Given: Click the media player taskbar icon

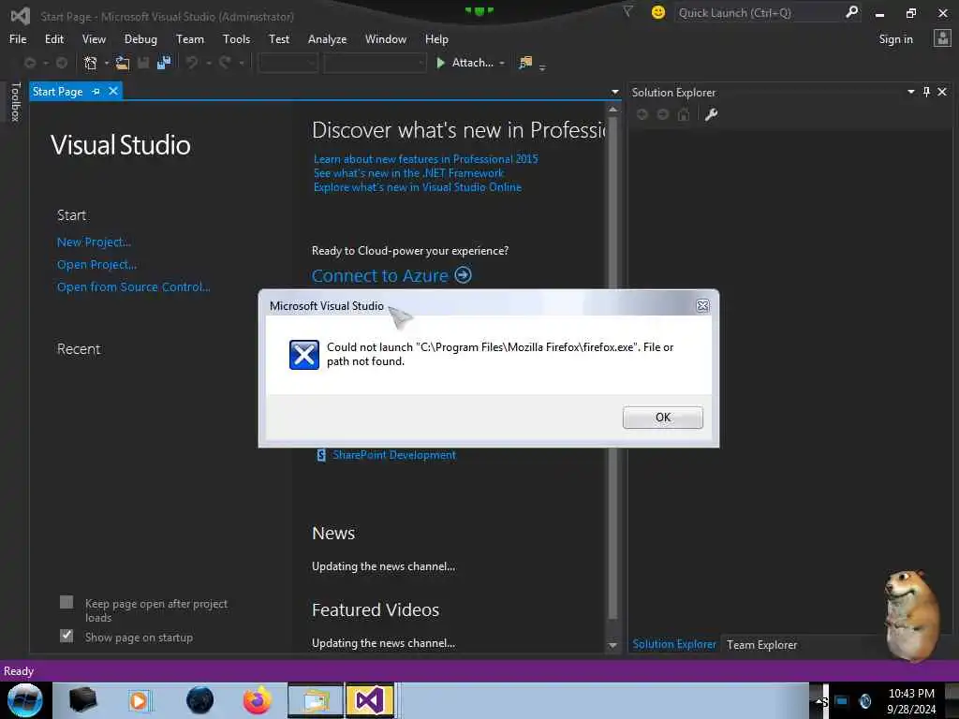Looking at the screenshot, I should pyautogui.click(x=139, y=700).
